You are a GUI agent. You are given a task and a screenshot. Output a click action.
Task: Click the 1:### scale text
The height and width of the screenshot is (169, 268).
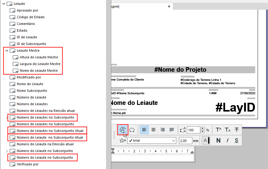click(x=213, y=93)
